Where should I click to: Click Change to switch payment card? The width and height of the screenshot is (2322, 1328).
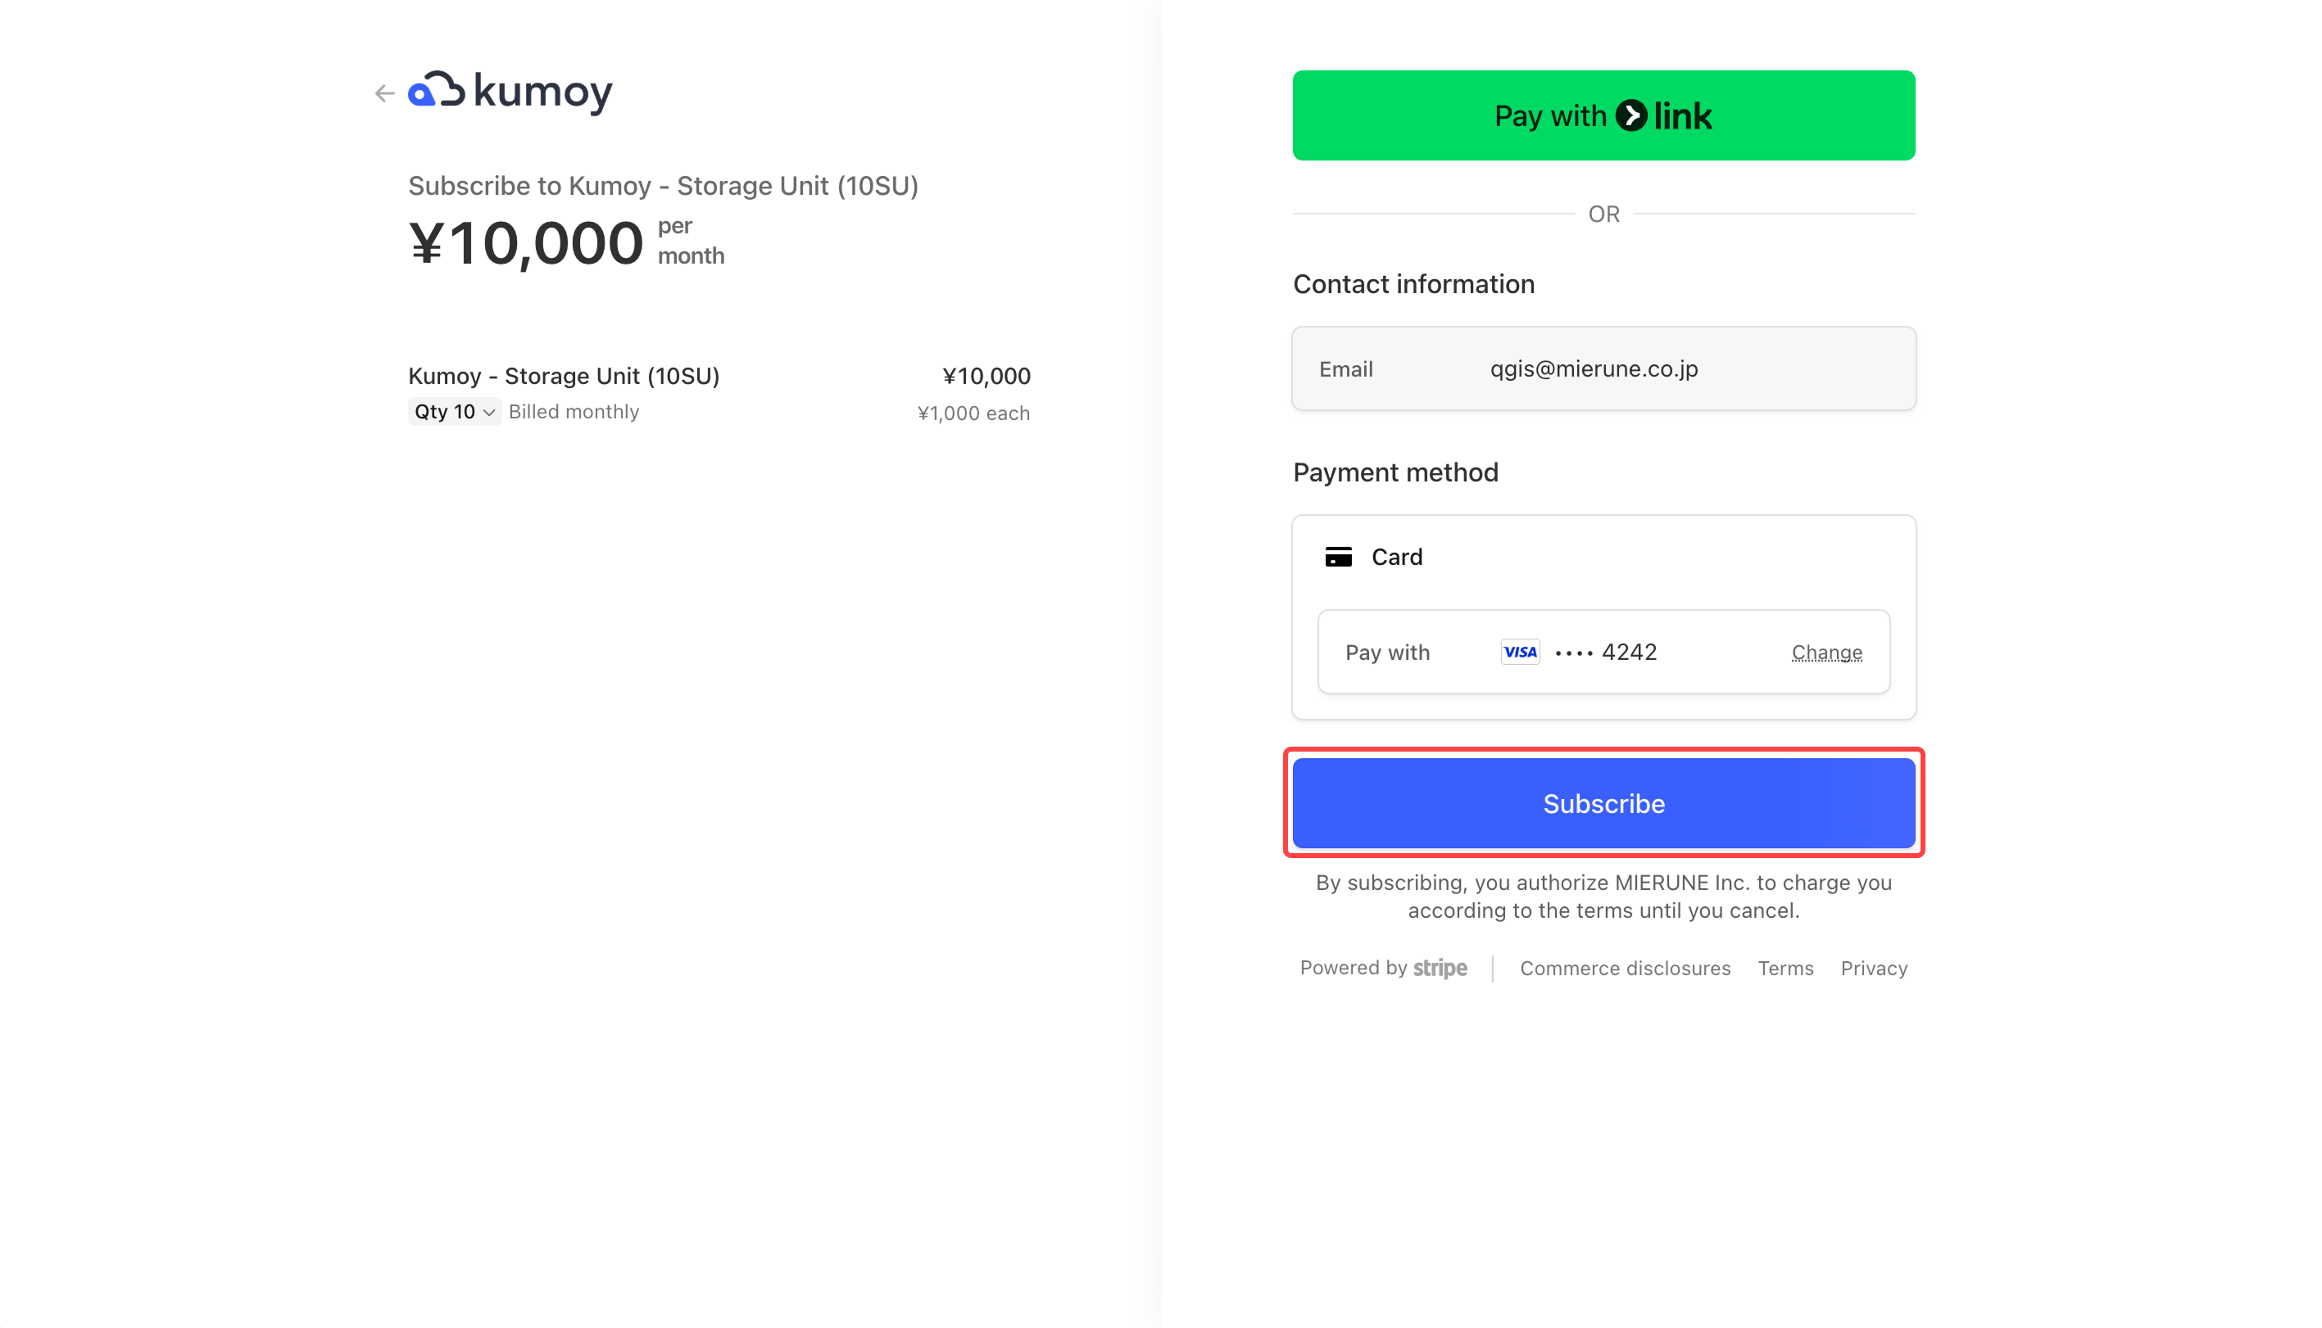[x=1825, y=653]
